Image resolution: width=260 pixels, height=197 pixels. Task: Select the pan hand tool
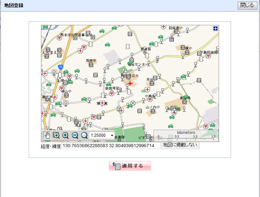pyautogui.click(x=47, y=136)
